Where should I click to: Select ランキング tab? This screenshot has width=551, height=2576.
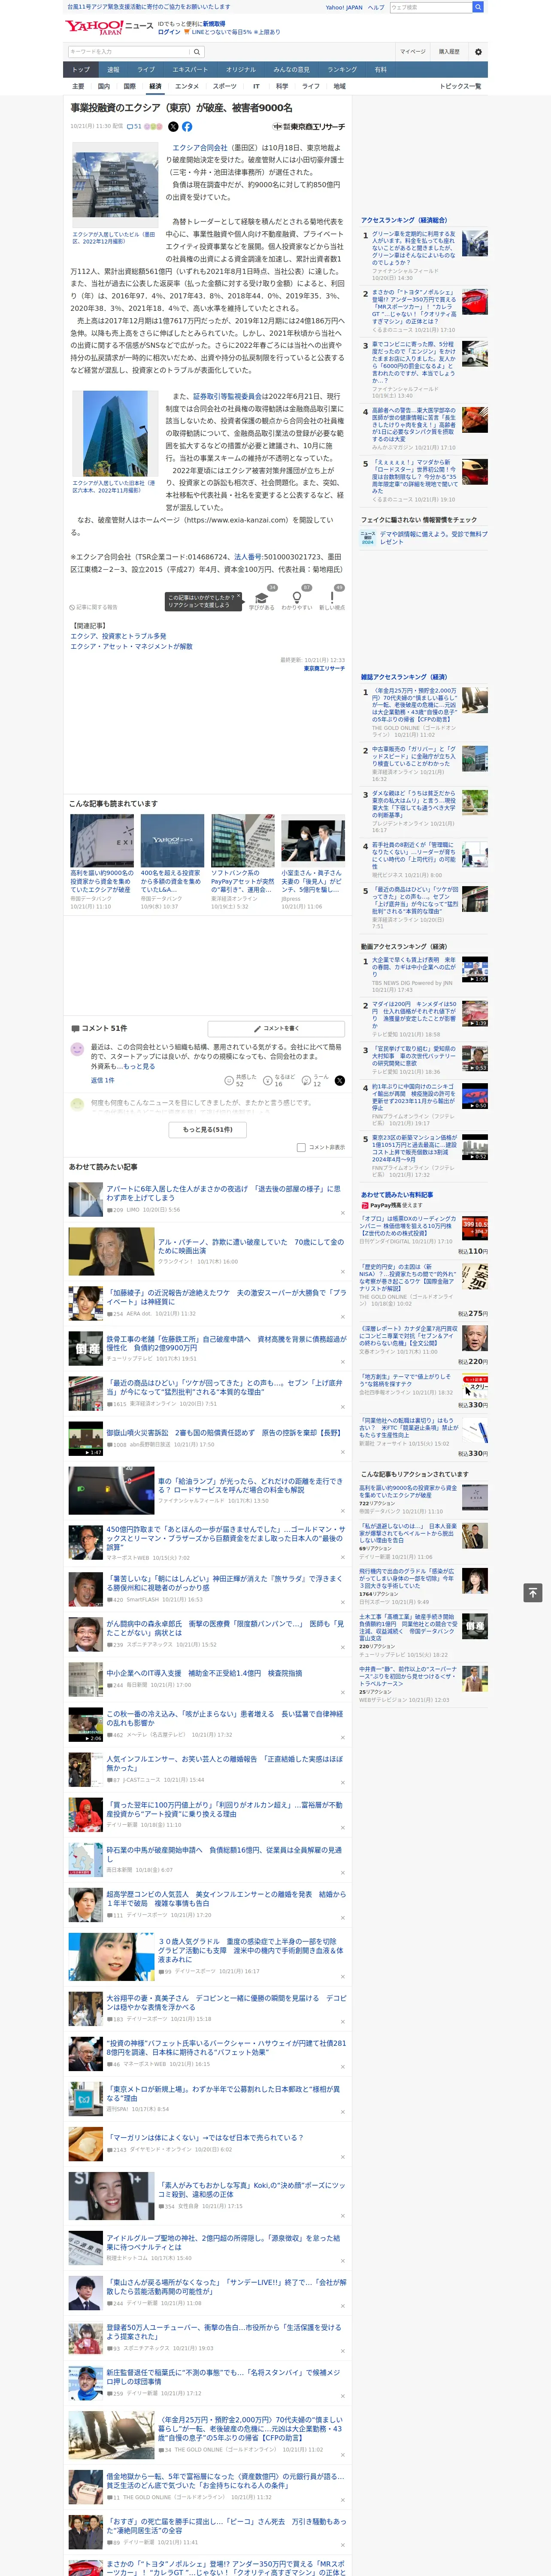coord(342,69)
